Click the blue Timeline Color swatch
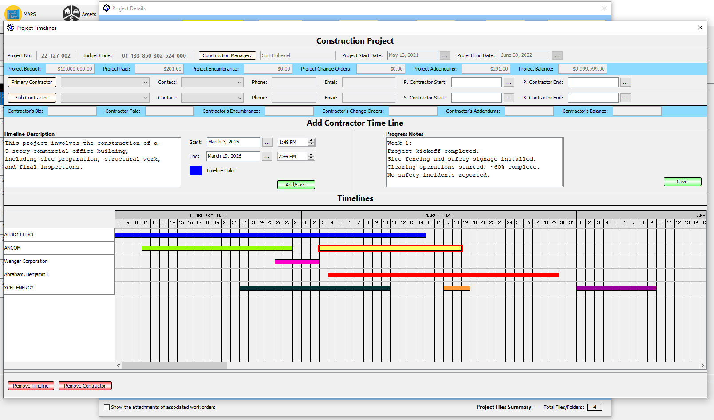The width and height of the screenshot is (714, 420). click(196, 170)
